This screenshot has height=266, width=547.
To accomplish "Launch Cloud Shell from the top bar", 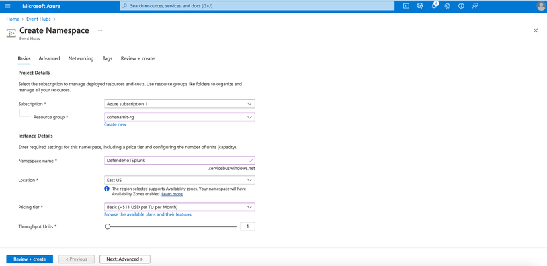I will click(406, 6).
